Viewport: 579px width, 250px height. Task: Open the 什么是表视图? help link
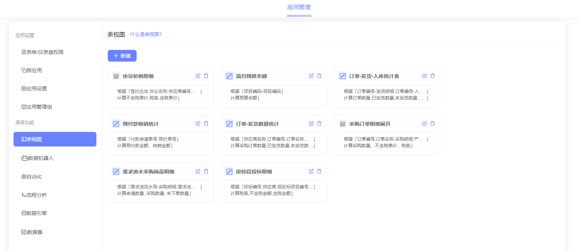146,34
